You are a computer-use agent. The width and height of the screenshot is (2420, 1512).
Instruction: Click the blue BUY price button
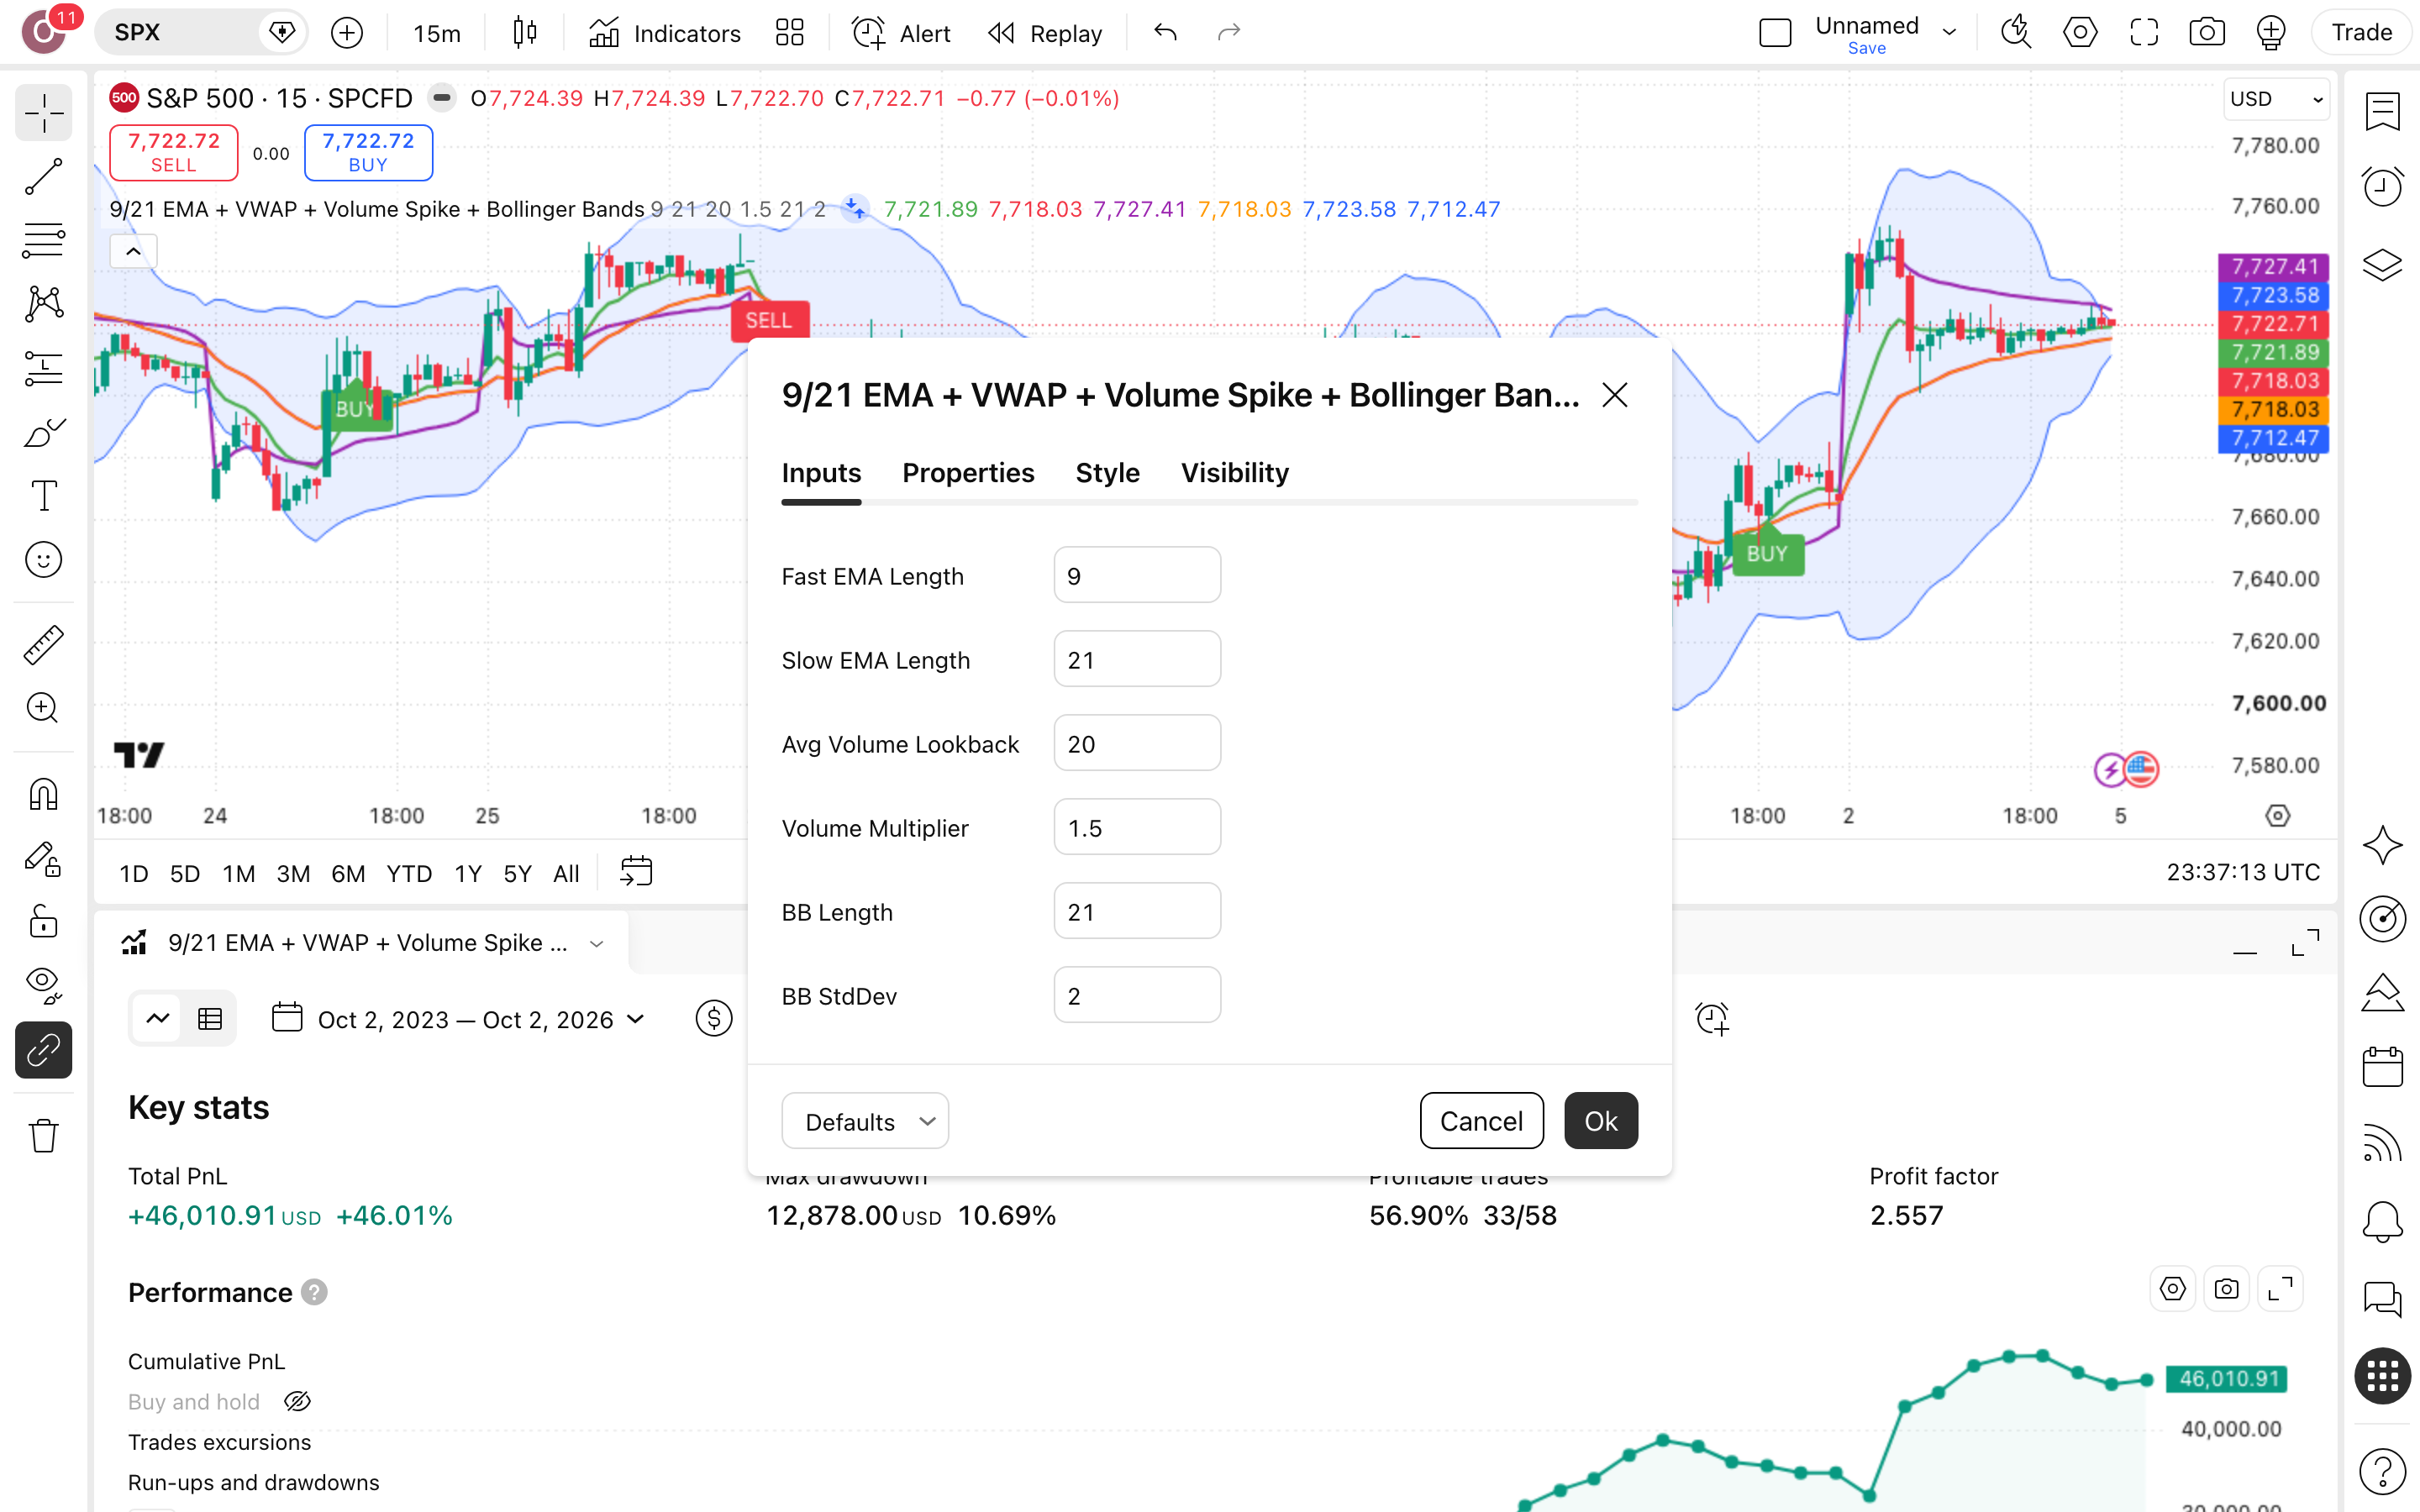coord(368,152)
